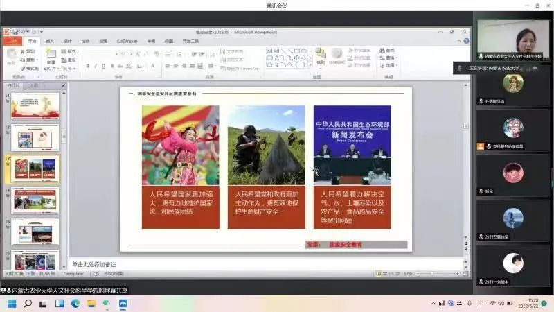Image resolution: width=554 pixels, height=312 pixels.
Task: Toggle Bold formatting in font group
Action: click(x=87, y=66)
